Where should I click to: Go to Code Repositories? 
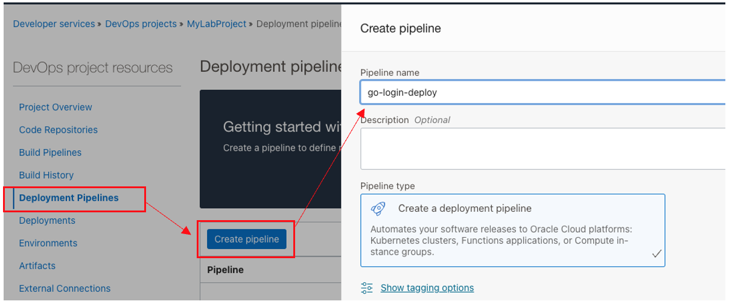58,130
